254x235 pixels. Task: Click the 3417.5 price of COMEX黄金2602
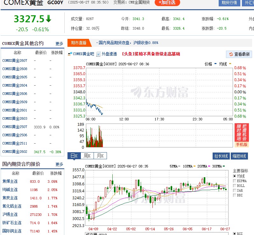pos(39,152)
